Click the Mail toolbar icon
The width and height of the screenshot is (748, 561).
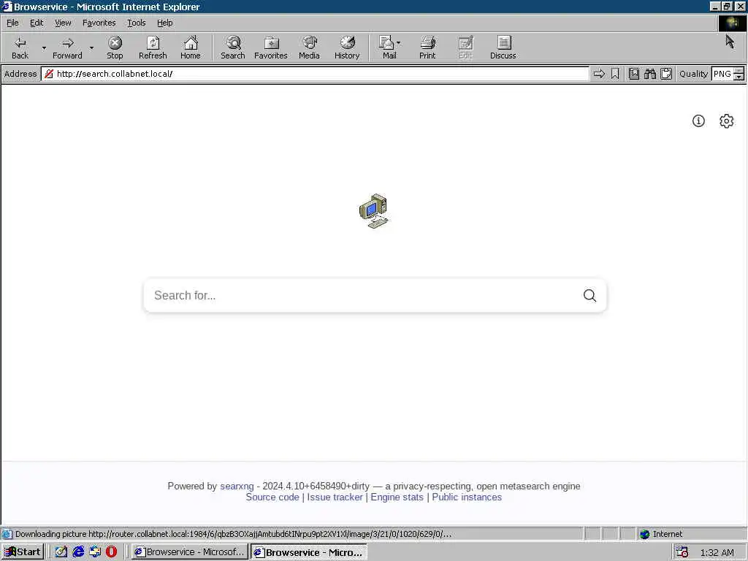tap(387, 47)
